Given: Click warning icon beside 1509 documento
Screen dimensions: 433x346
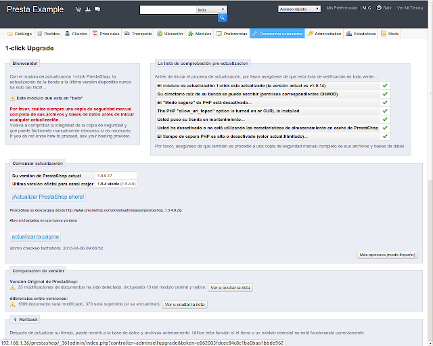Looking at the screenshot, I should tap(12, 304).
